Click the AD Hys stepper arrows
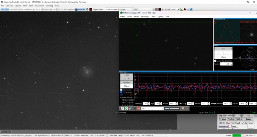257x137 pixels. tap(161, 104)
